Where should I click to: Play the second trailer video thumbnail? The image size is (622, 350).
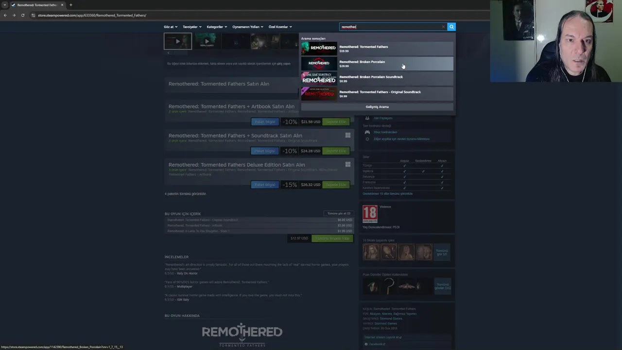pos(207,41)
